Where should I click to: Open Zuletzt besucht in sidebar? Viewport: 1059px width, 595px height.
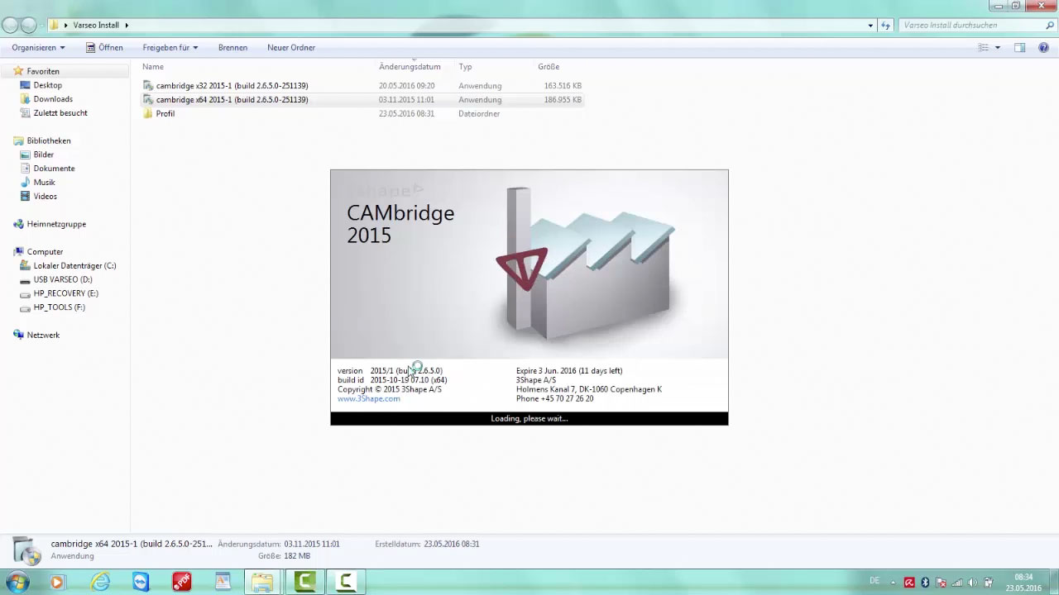[60, 113]
